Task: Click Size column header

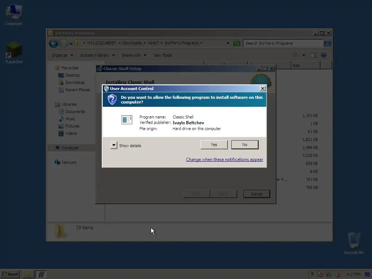Action: (x=306, y=65)
